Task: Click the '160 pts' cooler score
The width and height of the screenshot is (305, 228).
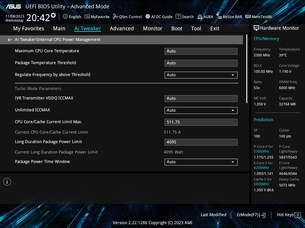Action: pos(285,136)
